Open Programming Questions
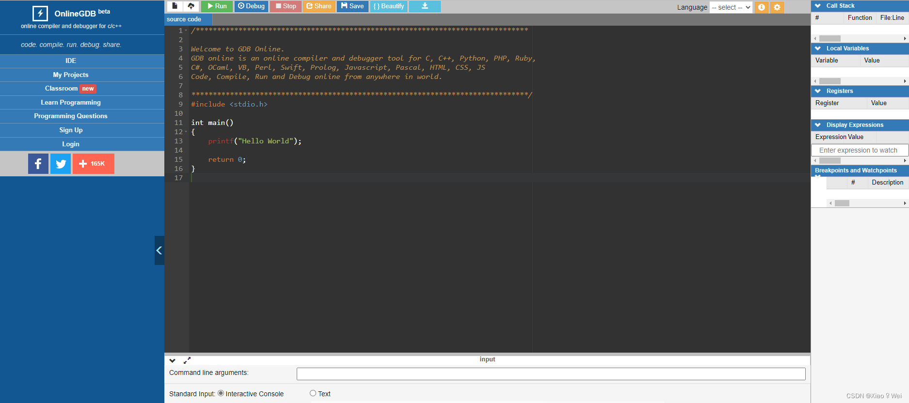This screenshot has width=909, height=403. click(x=71, y=116)
